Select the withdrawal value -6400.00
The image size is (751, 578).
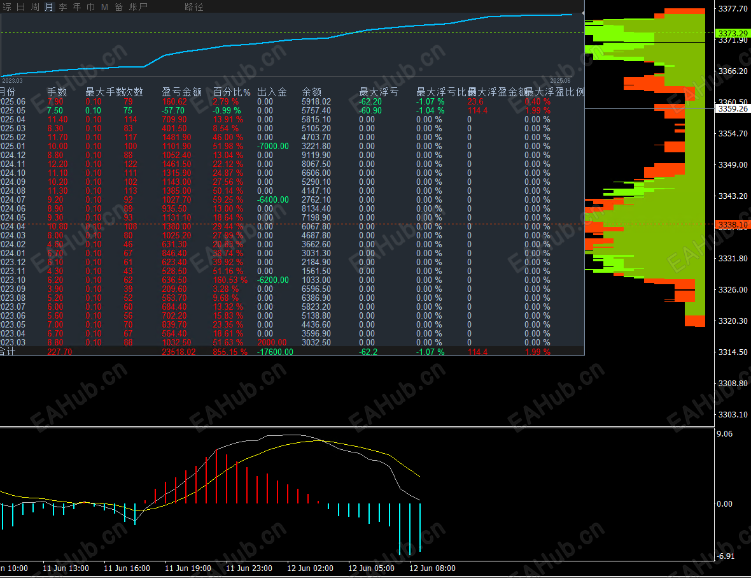[x=273, y=200]
